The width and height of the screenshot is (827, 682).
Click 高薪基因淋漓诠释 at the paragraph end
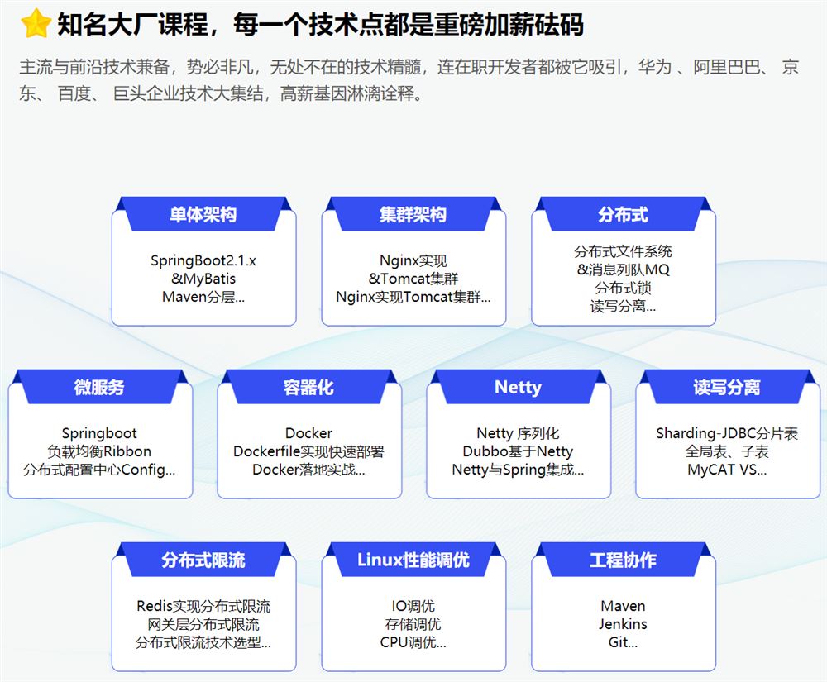[347, 93]
